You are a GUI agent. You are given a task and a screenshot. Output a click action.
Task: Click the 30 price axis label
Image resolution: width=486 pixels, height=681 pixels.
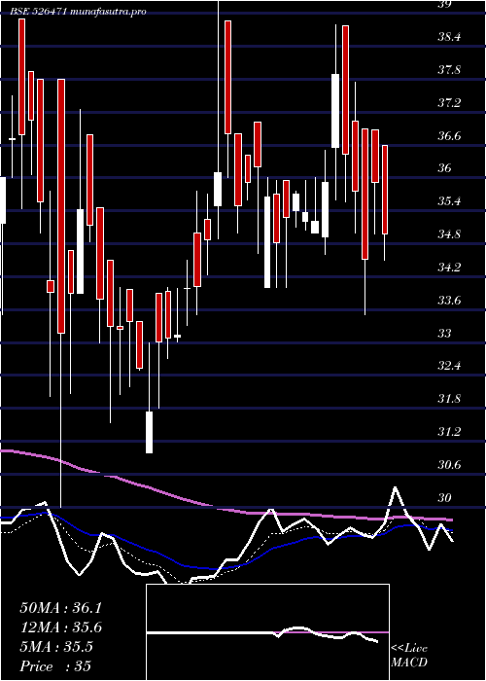tap(445, 498)
